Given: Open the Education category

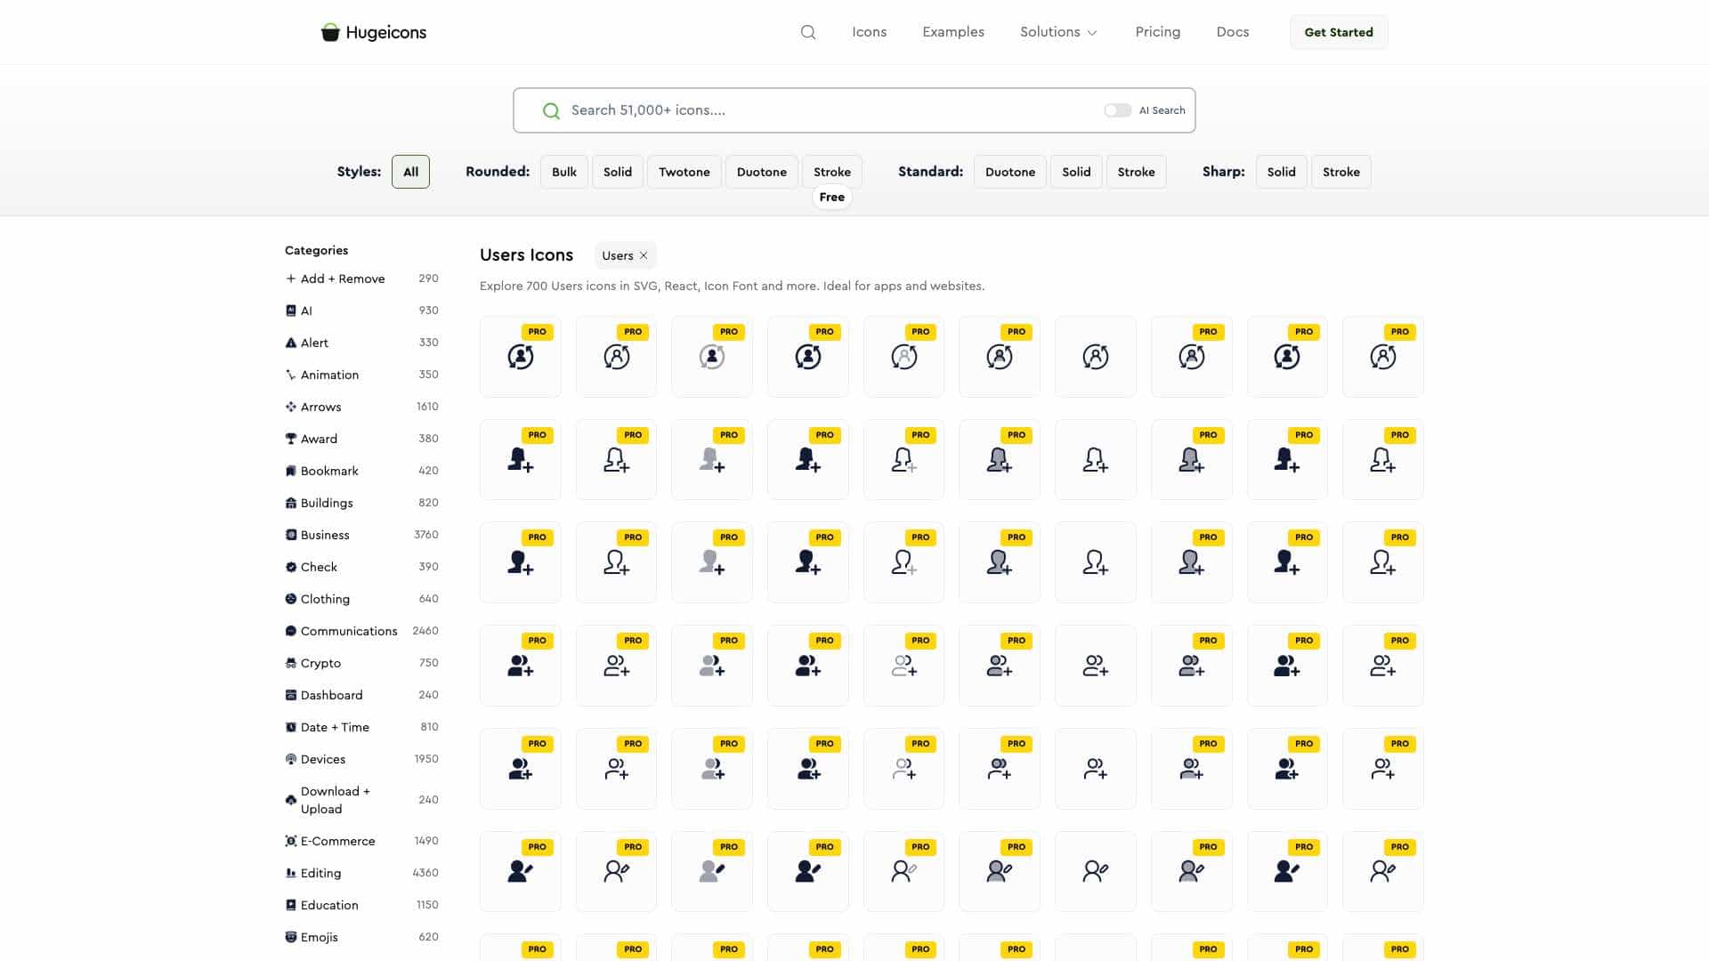Looking at the screenshot, I should [x=361, y=905].
